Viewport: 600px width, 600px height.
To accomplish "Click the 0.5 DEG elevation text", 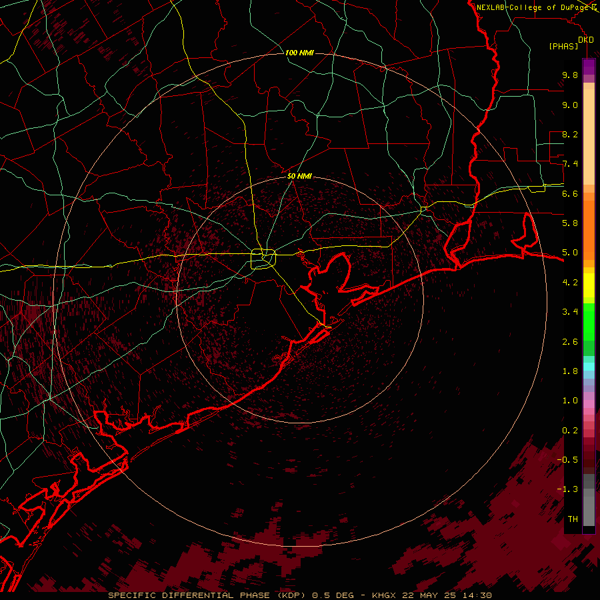I will 333,595.
